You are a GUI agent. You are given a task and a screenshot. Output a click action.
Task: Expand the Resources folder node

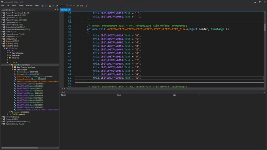[7, 58]
